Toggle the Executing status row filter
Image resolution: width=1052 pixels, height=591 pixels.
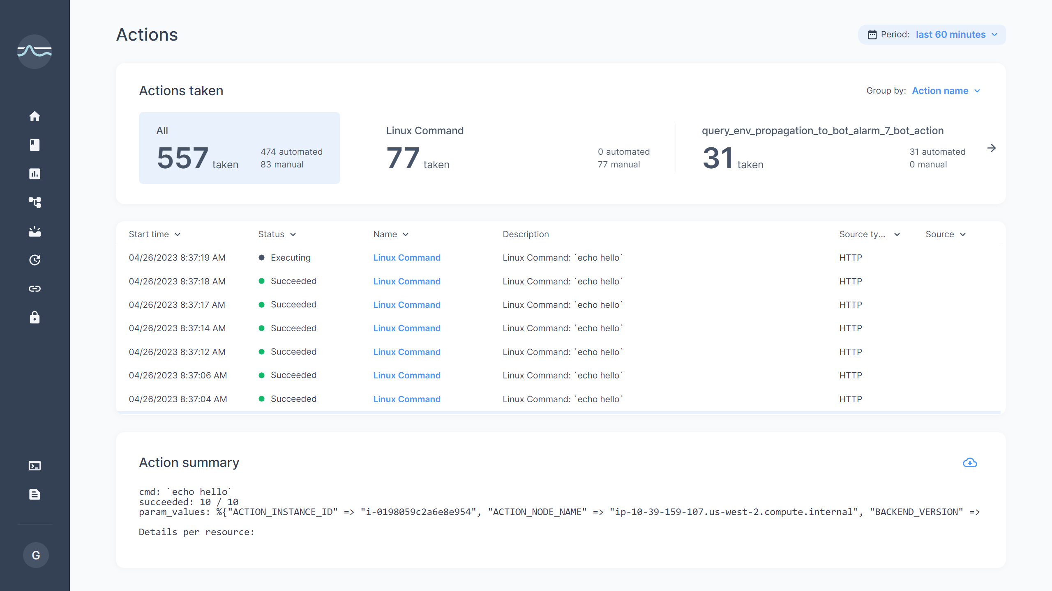click(290, 258)
